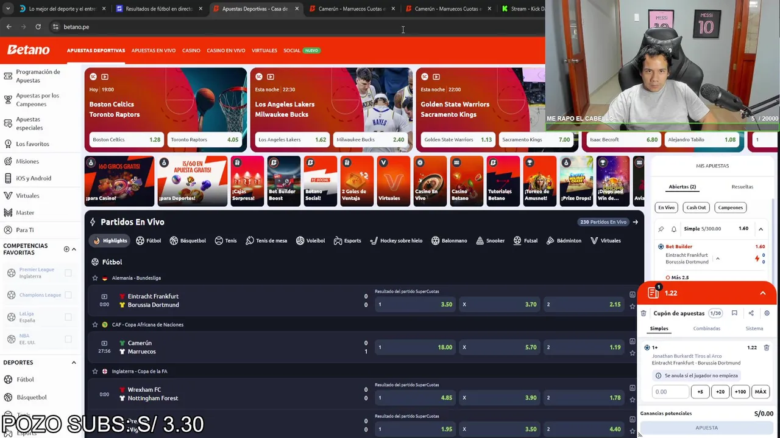Switch to the Resueltas tab
This screenshot has width=780, height=438.
click(x=742, y=187)
